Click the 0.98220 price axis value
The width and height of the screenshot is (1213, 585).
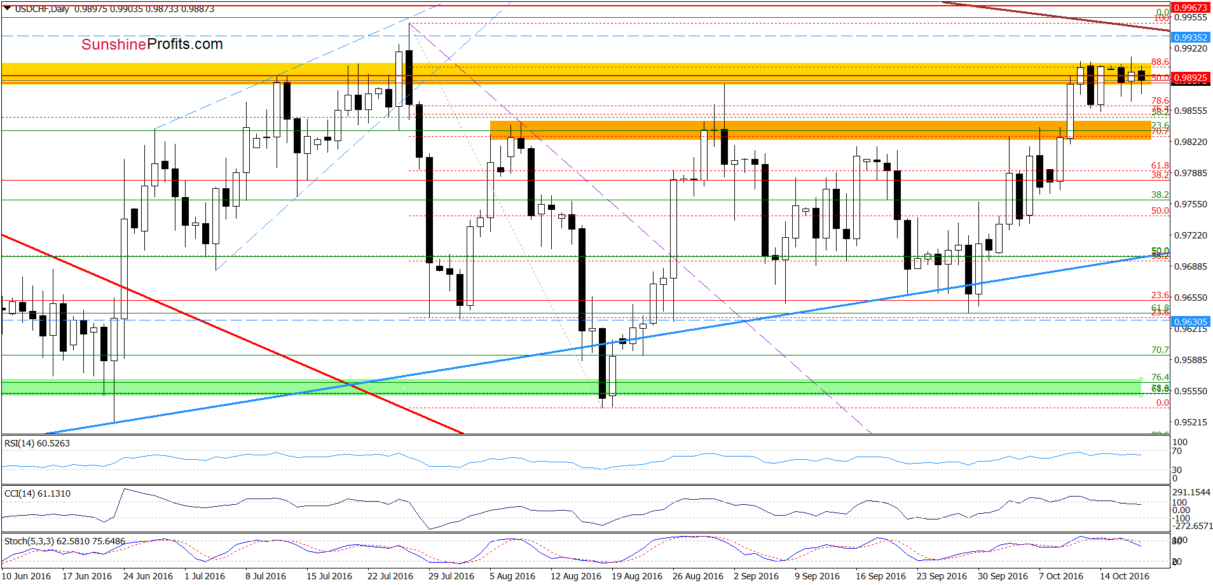(1190, 142)
